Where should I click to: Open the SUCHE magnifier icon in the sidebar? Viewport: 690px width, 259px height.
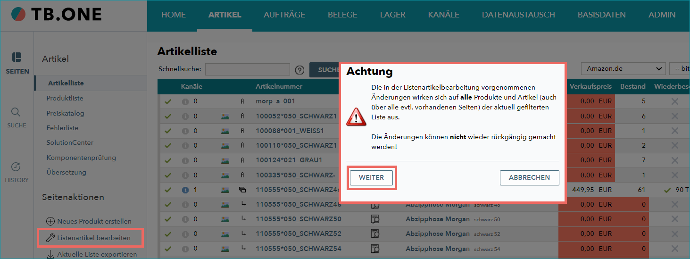coord(16,112)
